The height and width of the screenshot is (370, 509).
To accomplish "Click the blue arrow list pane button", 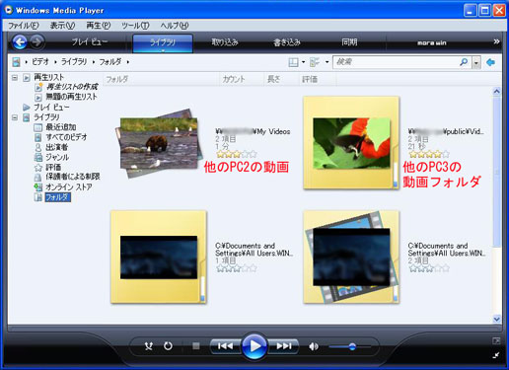I will (490, 62).
